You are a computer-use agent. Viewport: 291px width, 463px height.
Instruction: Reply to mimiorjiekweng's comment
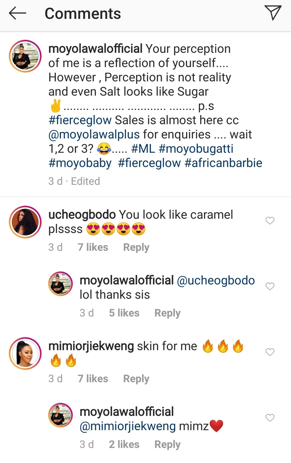136,379
